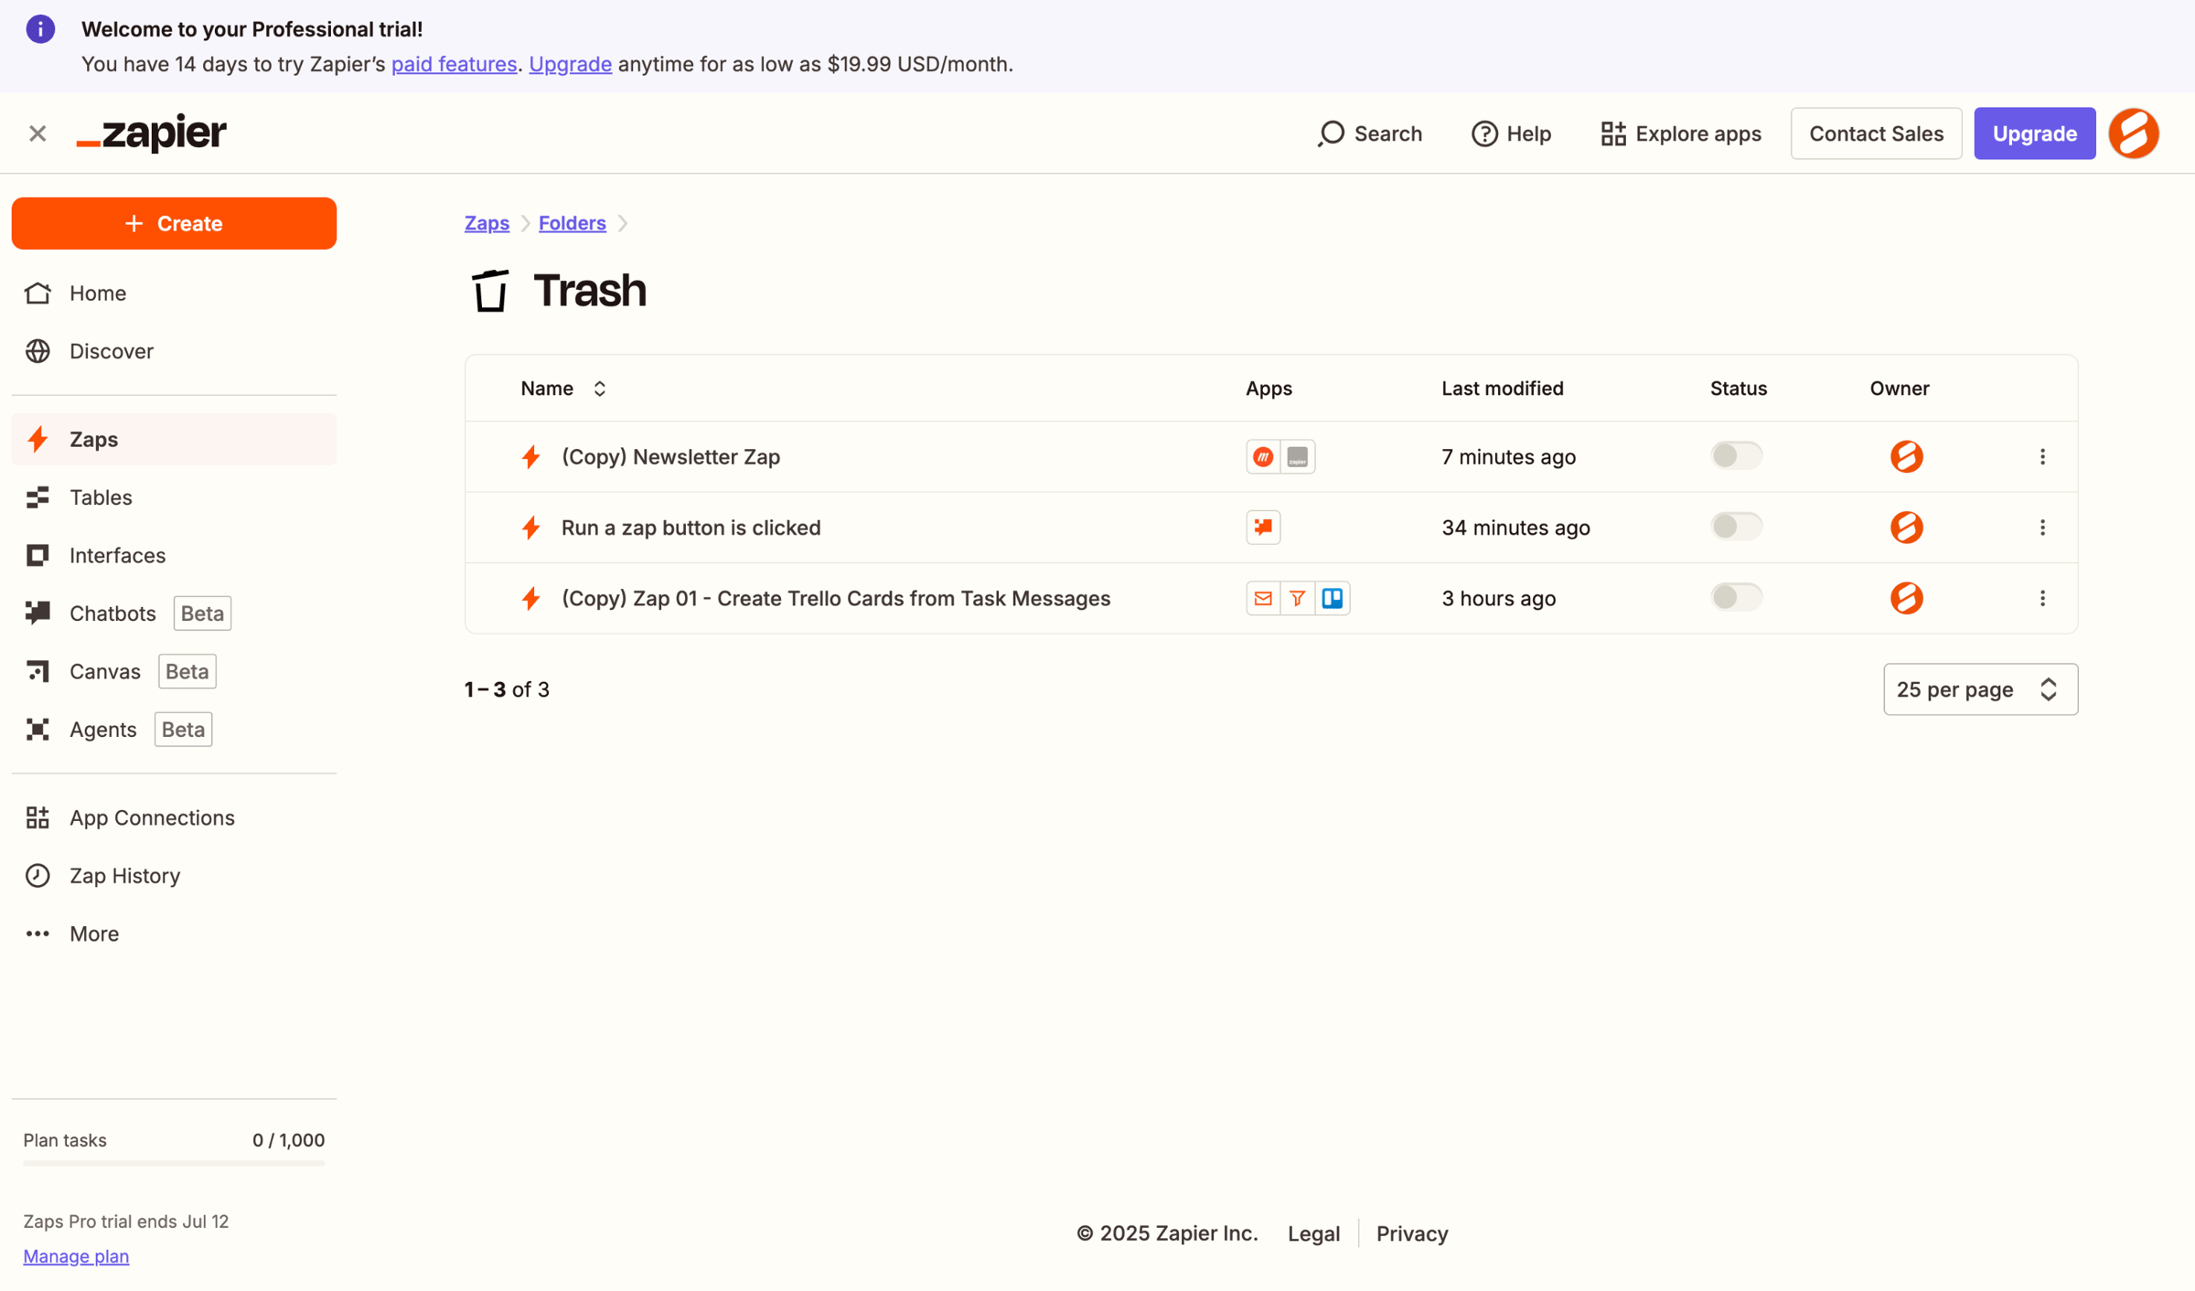Image resolution: width=2195 pixels, height=1291 pixels.
Task: Click owner avatar for Trello Cards zap
Action: coord(1906,599)
